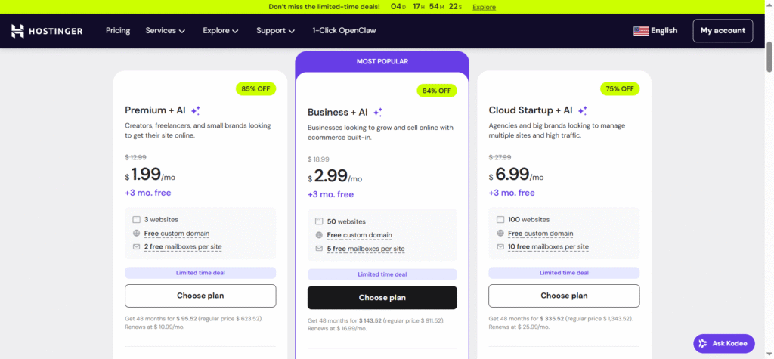Viewport: 774px width, 359px height.
Task: Click the envelope icon in Premium plan
Action: pyautogui.click(x=136, y=246)
